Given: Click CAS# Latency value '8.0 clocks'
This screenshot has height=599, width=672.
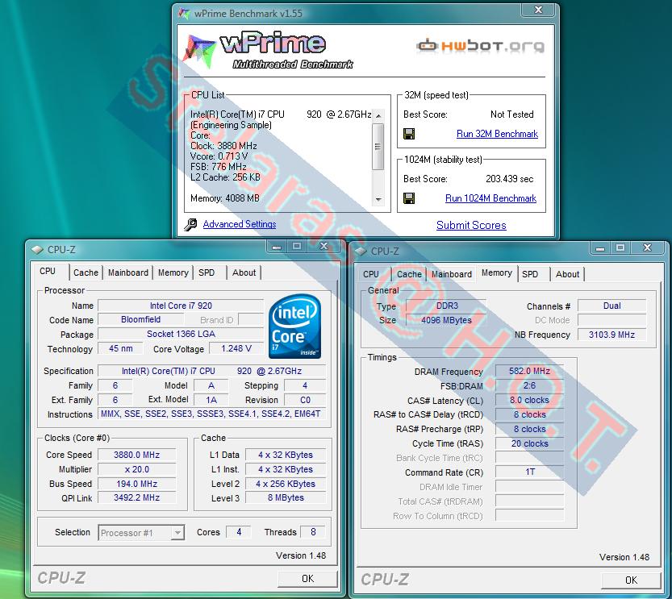Looking at the screenshot, I should click(530, 400).
